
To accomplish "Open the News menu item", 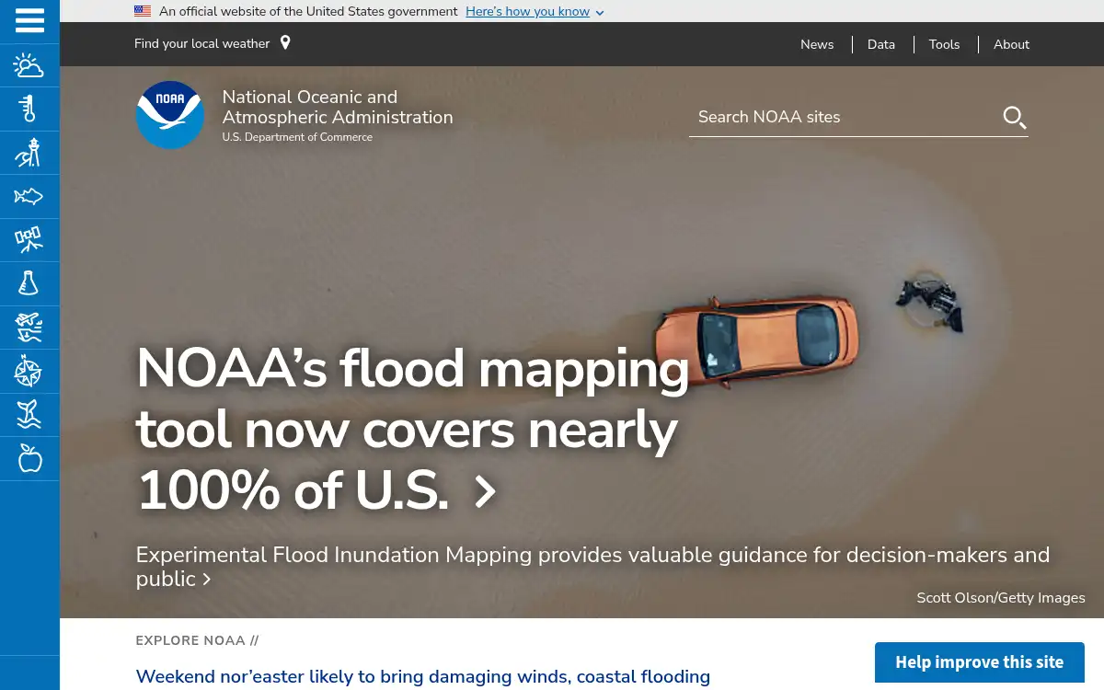I will pos(817,44).
